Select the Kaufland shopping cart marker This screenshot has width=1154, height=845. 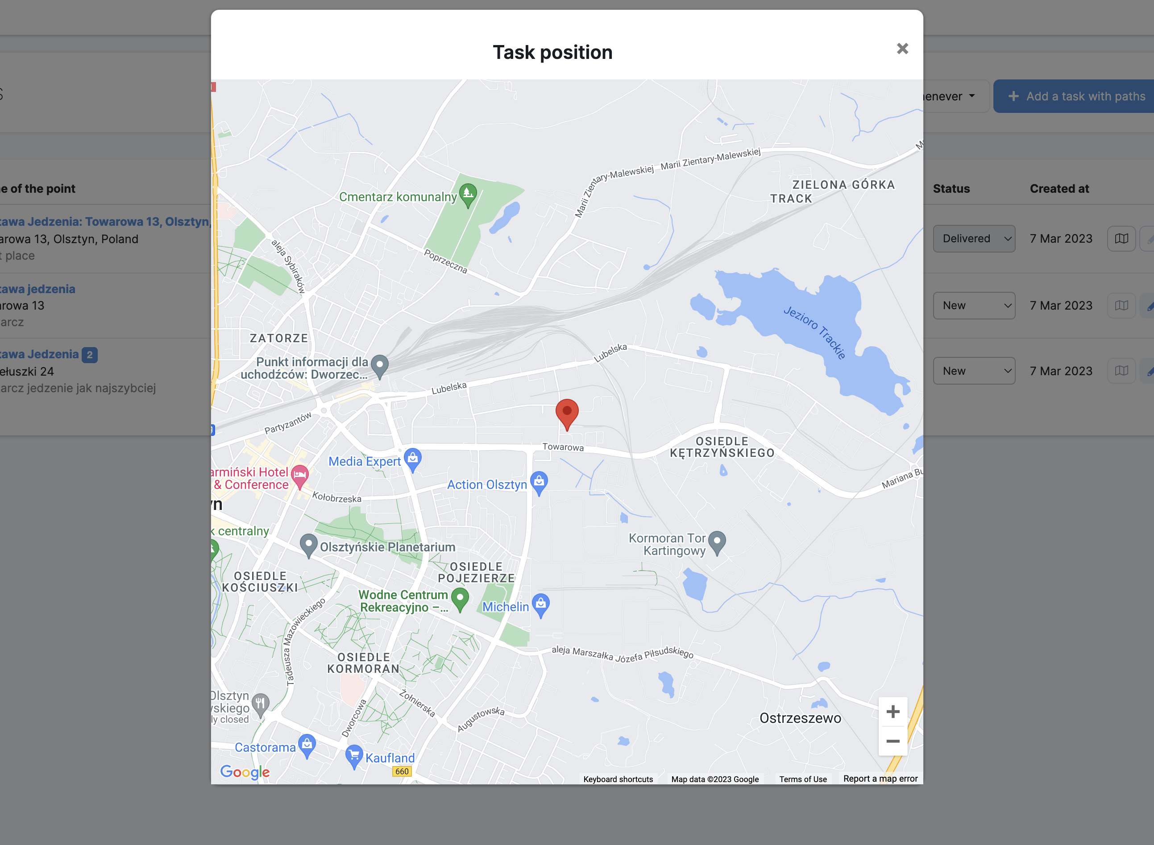point(354,757)
